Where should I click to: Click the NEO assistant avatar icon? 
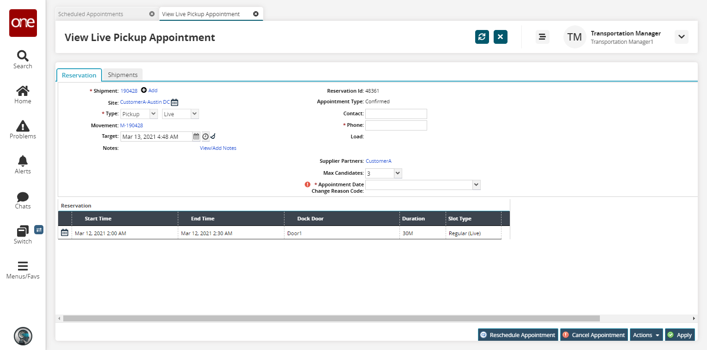[23, 336]
